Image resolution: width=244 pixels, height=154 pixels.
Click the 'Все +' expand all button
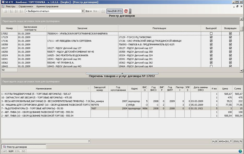click(x=88, y=11)
